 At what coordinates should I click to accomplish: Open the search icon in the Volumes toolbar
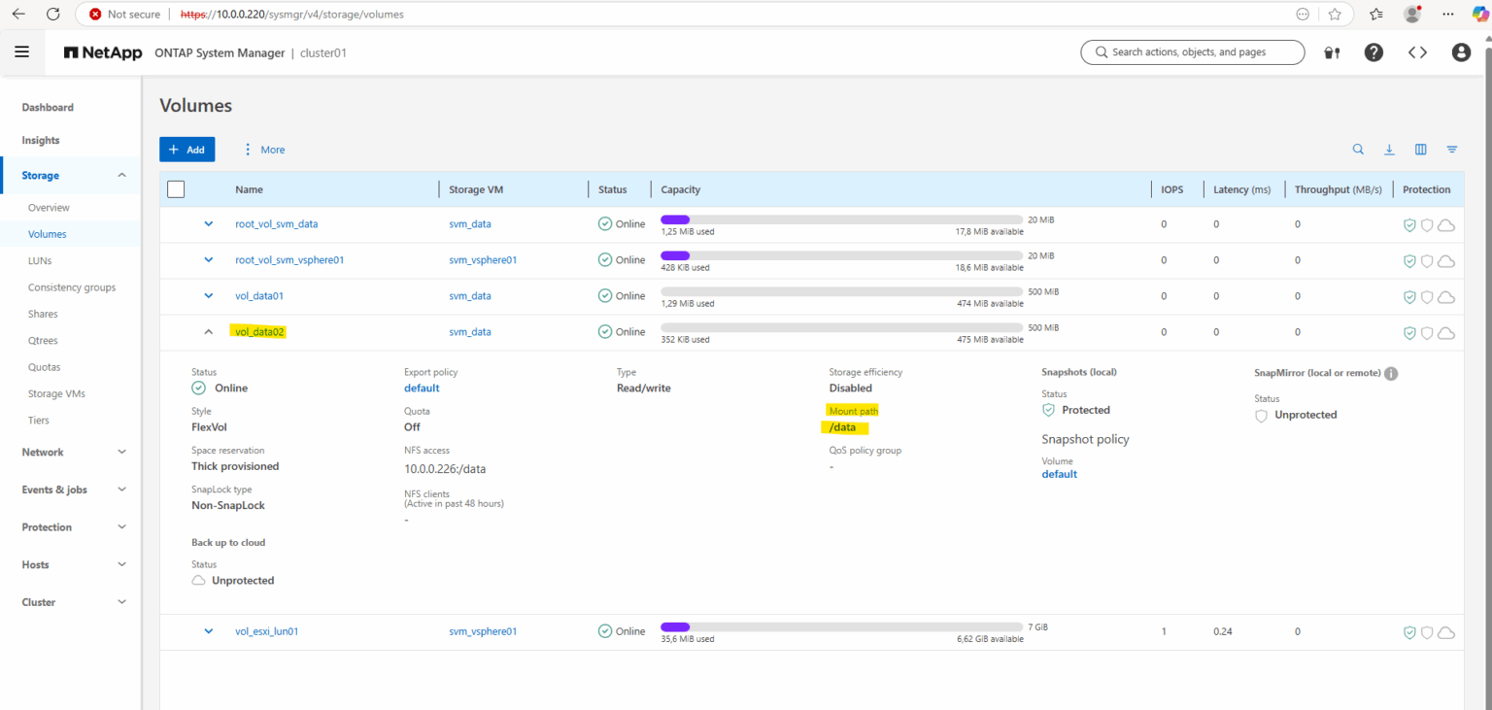point(1358,149)
